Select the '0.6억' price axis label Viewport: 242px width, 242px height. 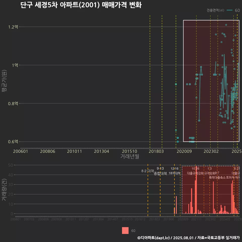13,141
